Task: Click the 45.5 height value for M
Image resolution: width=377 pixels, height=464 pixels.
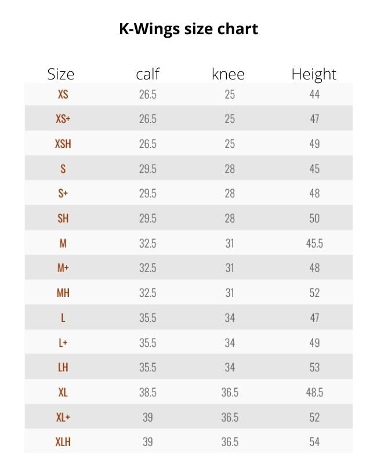Action: [314, 244]
